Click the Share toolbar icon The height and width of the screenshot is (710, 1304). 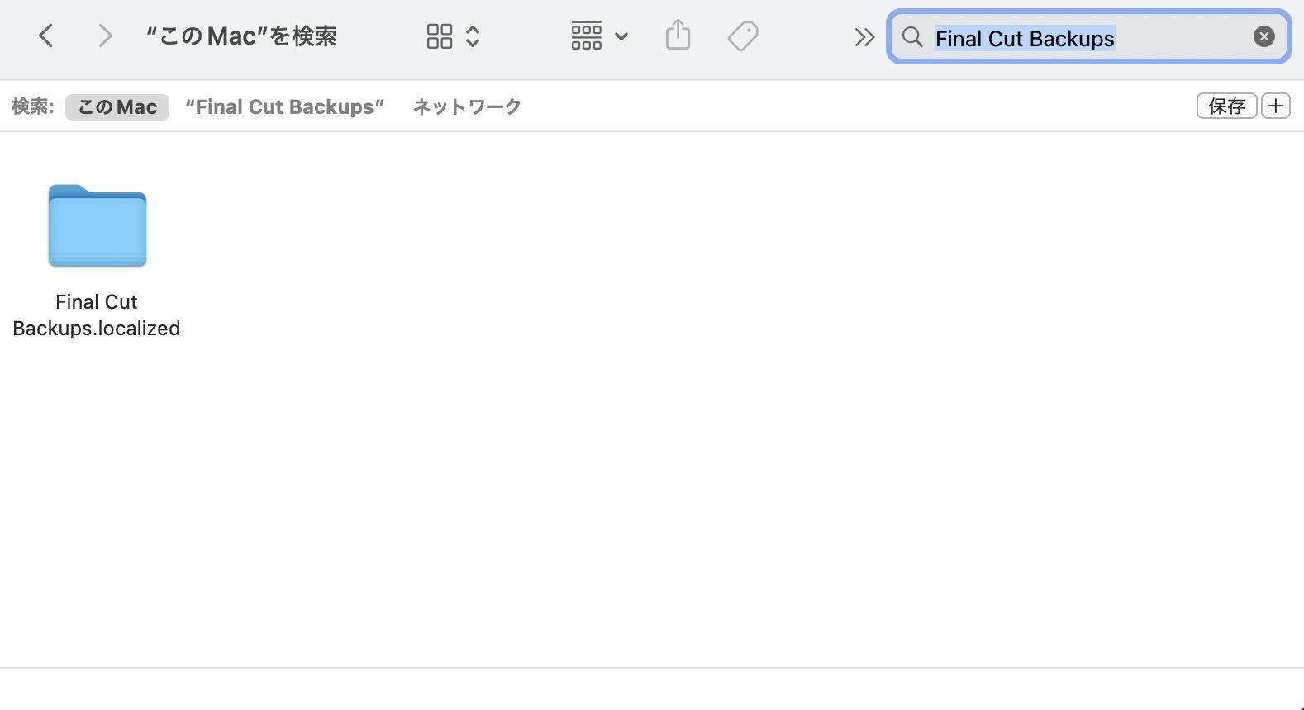pos(678,35)
